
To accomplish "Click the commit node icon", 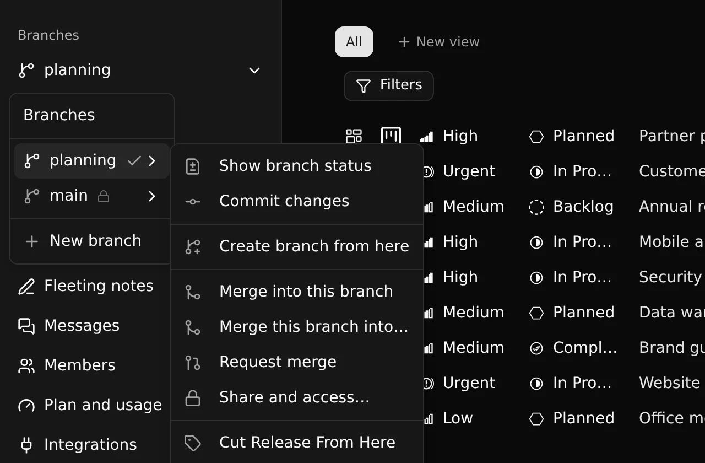I will tap(192, 202).
